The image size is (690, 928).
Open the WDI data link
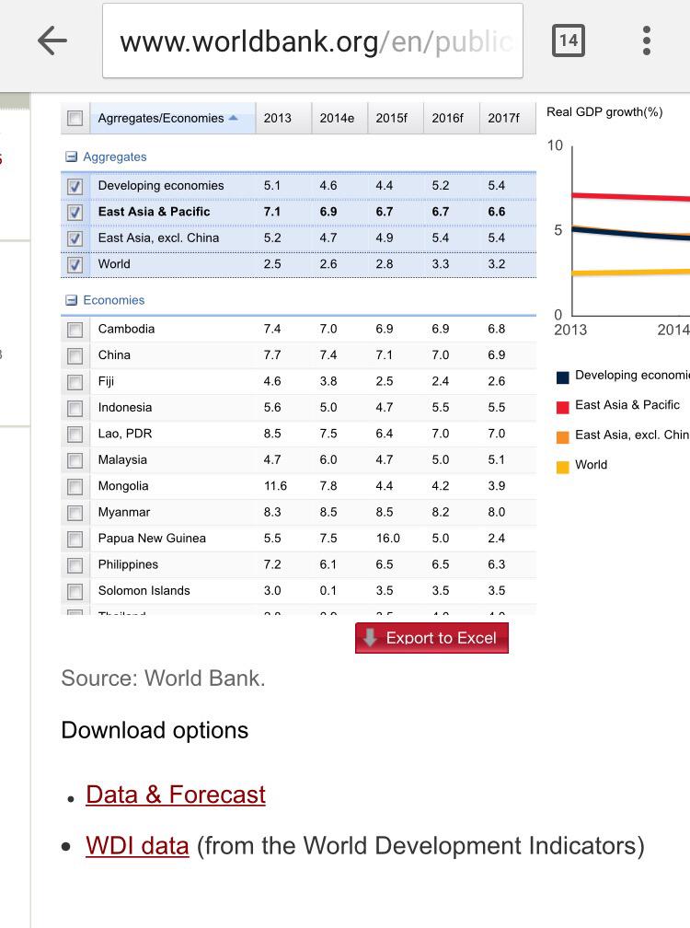click(137, 846)
